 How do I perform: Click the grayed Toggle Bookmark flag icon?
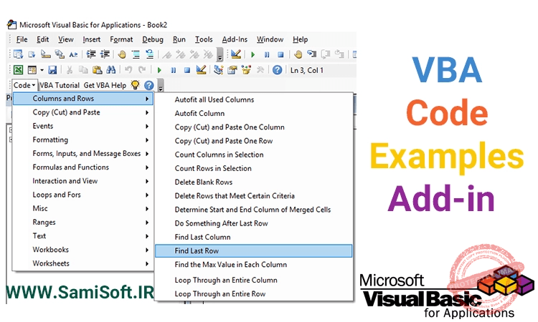tap(167, 54)
